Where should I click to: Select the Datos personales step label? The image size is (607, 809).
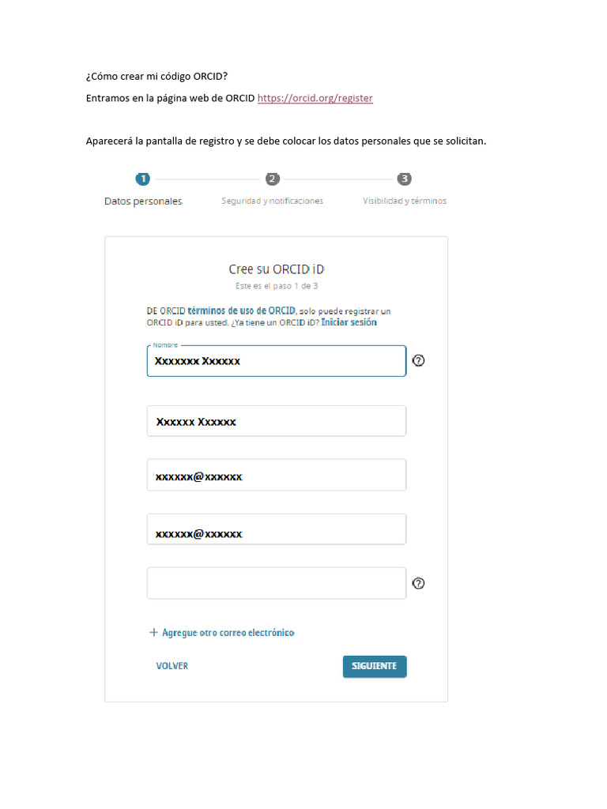(x=144, y=201)
